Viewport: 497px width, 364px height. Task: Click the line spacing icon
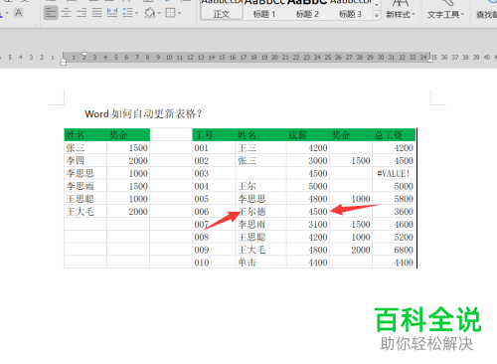127,13
